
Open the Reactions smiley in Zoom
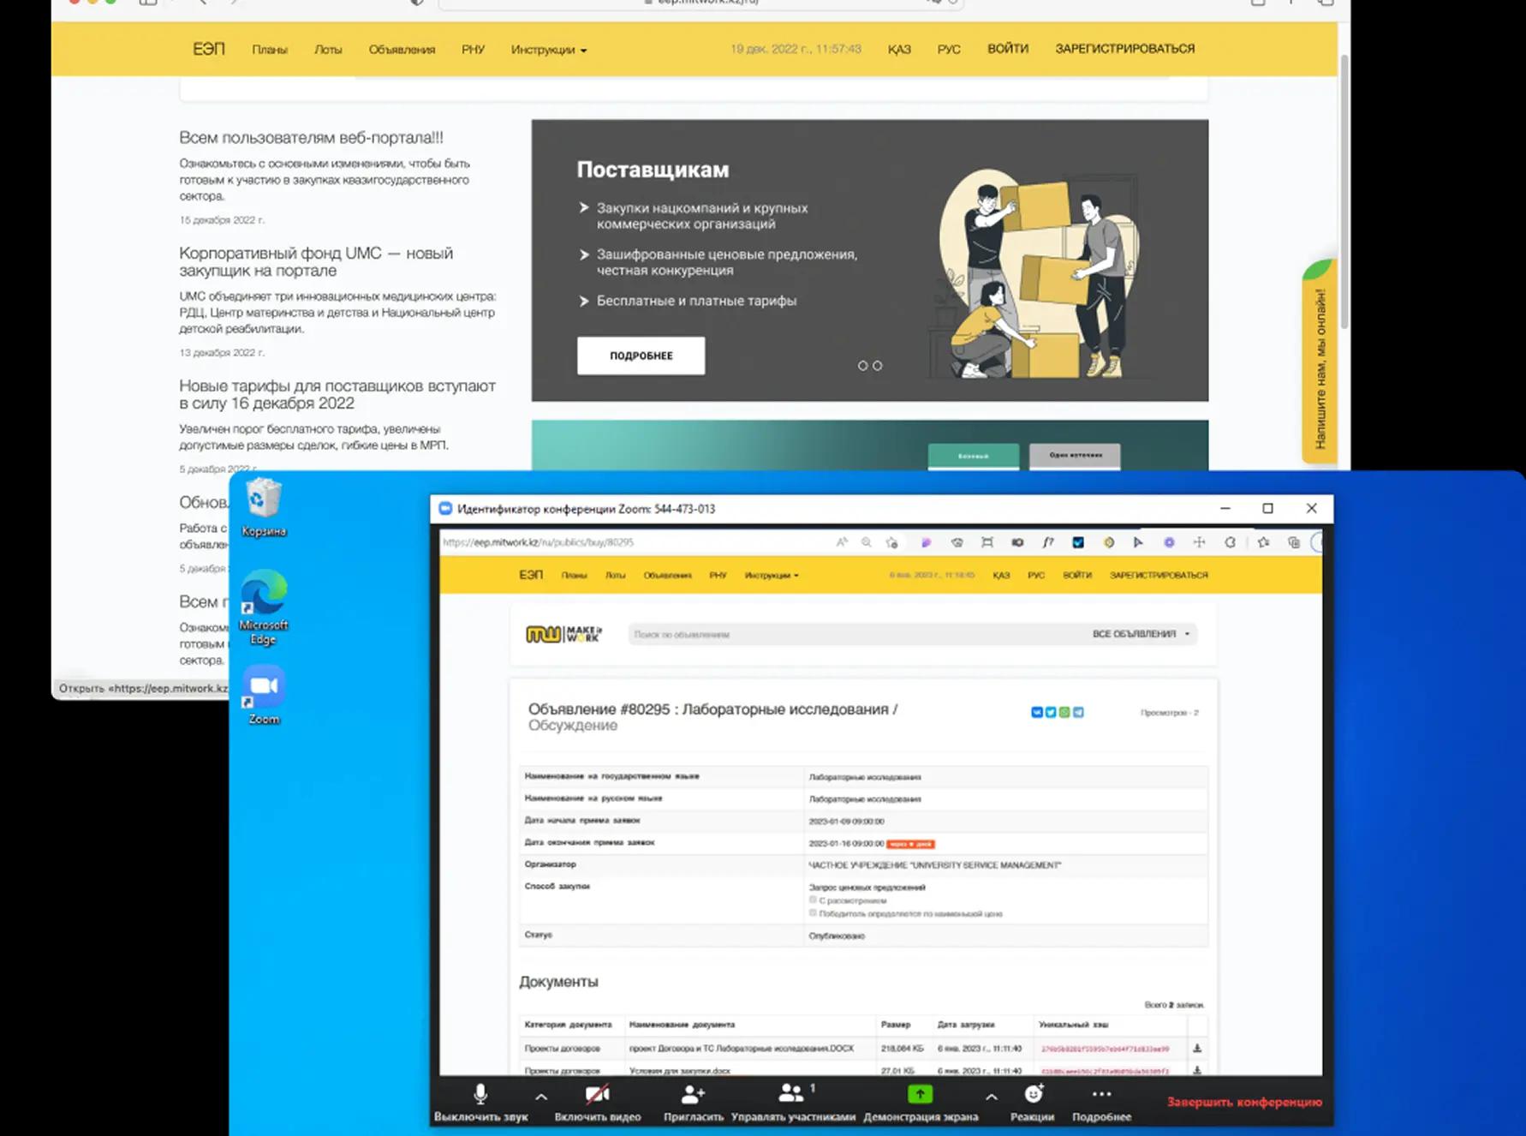[x=1033, y=1094]
